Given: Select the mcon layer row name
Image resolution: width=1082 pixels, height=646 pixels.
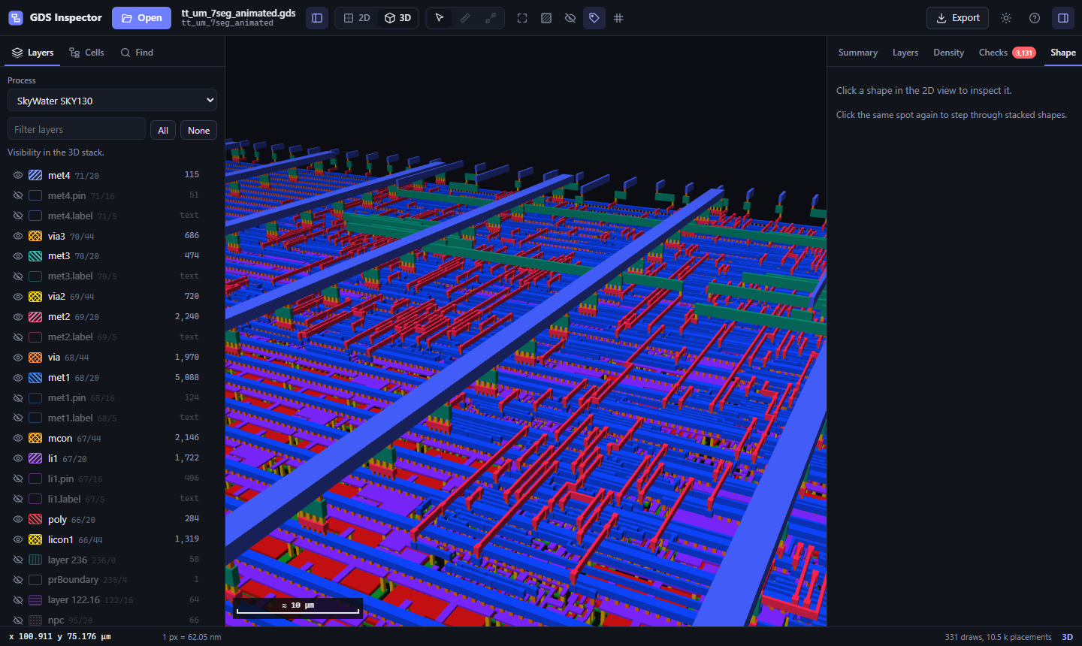Looking at the screenshot, I should [x=60, y=439].
